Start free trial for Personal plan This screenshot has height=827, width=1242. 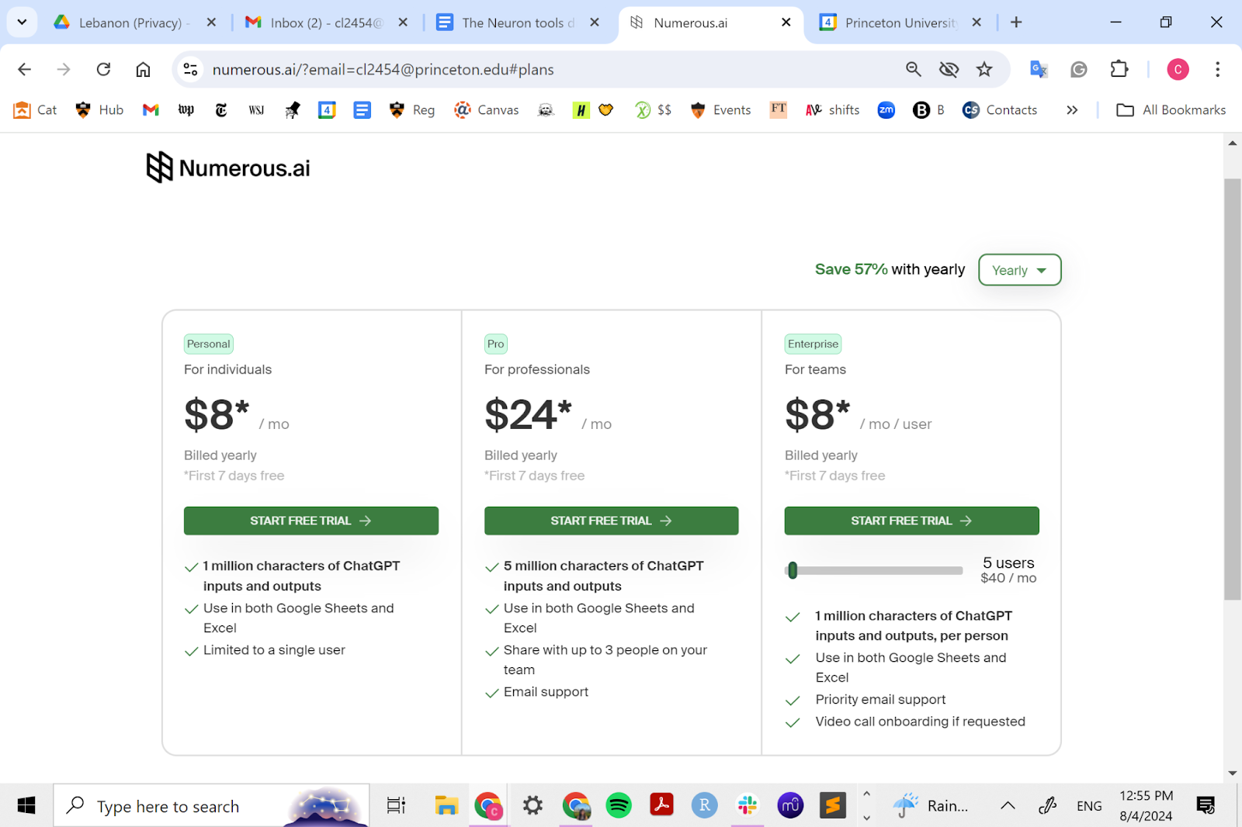tap(311, 521)
